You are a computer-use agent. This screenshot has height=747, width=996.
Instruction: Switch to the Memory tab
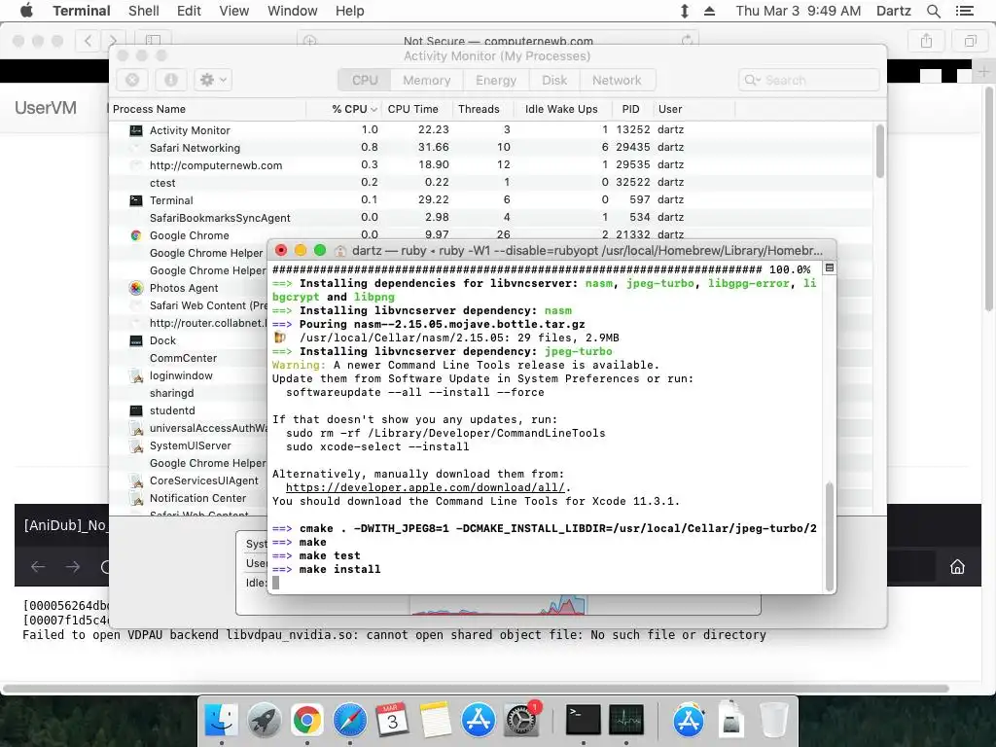click(426, 80)
